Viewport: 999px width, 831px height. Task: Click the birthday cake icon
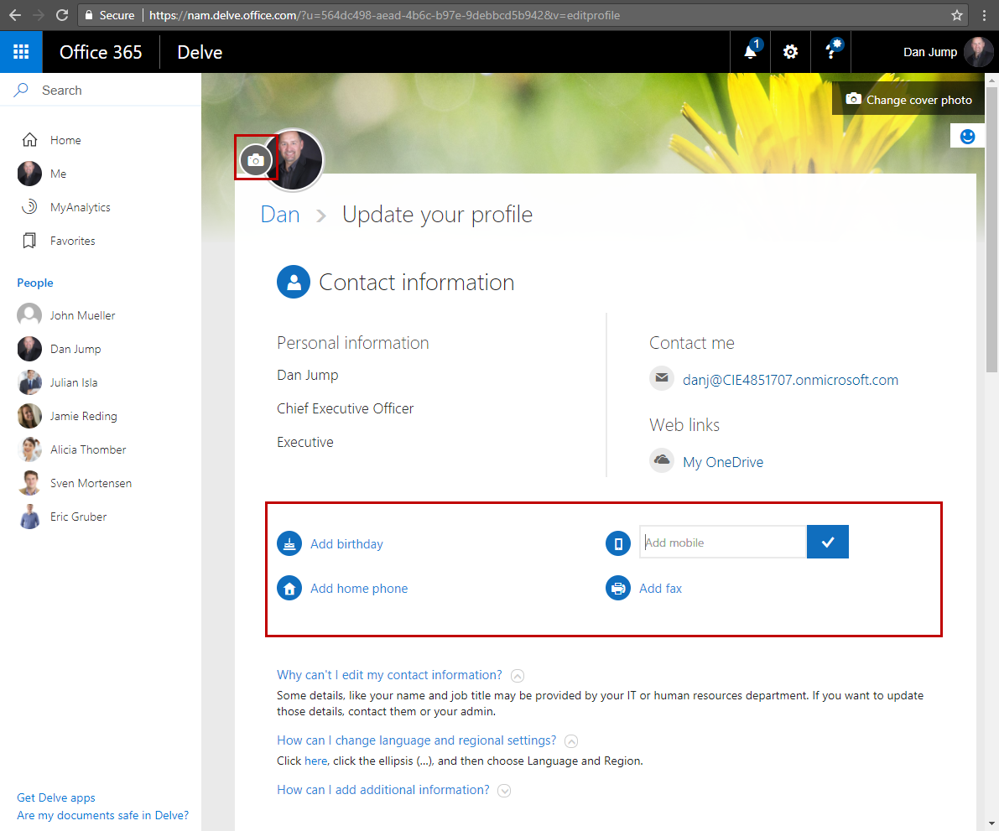tap(289, 543)
